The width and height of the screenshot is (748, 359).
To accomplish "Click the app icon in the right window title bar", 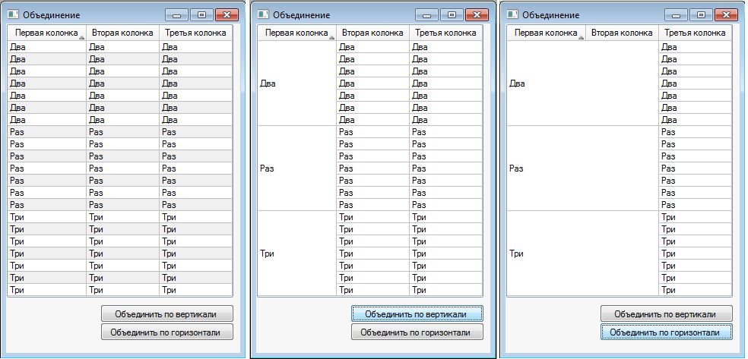I will [512, 14].
